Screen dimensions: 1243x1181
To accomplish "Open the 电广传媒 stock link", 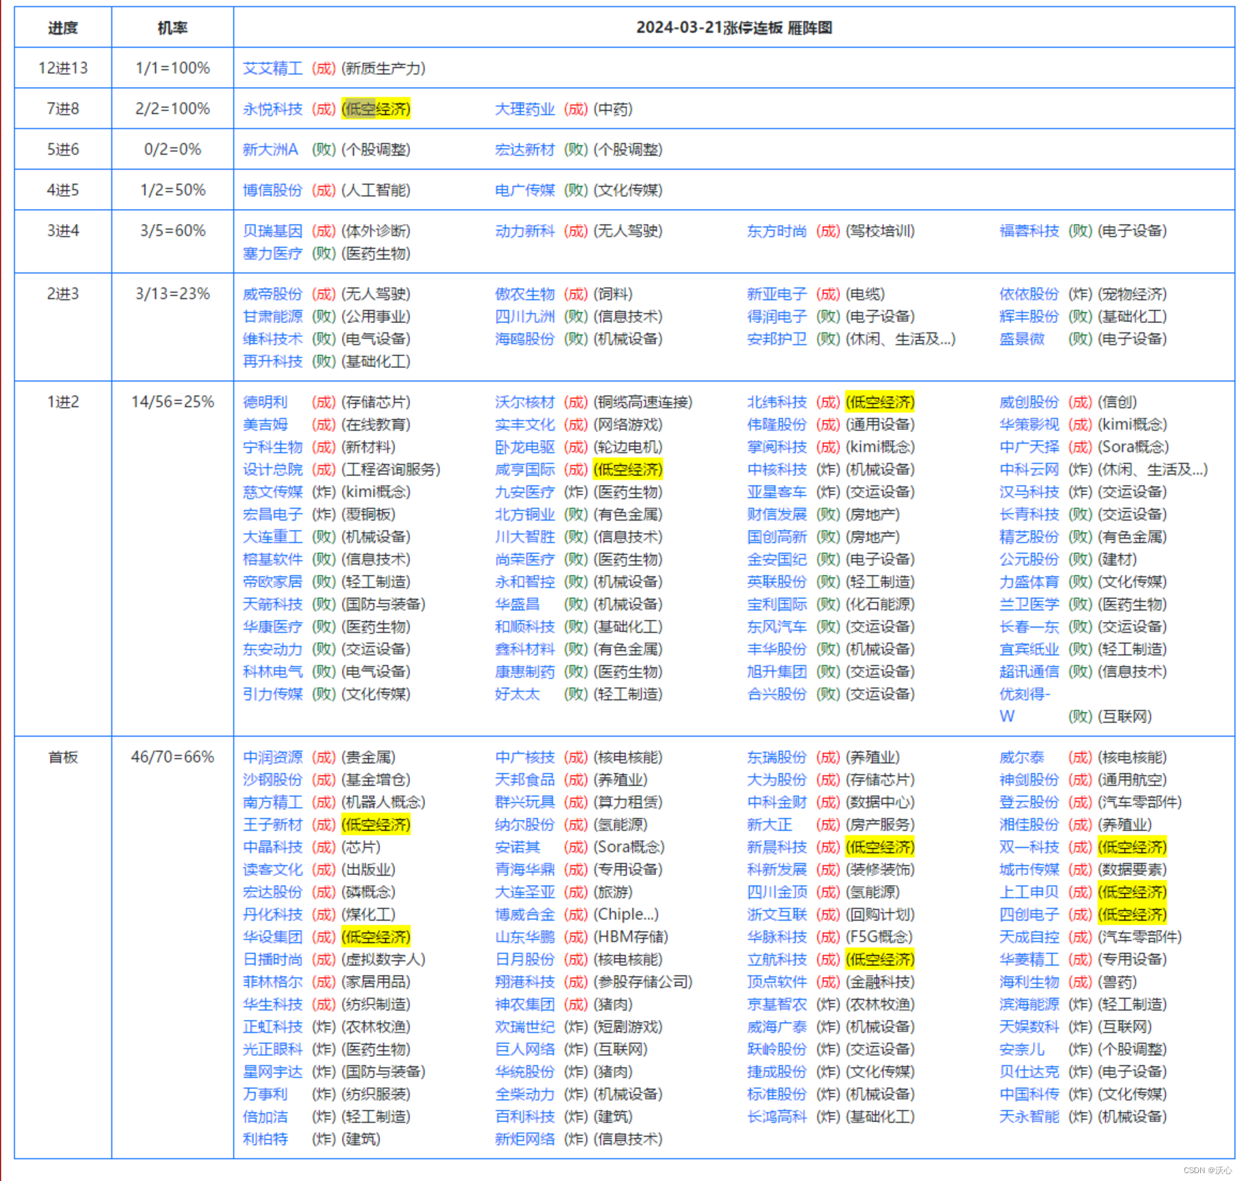I will 525,190.
